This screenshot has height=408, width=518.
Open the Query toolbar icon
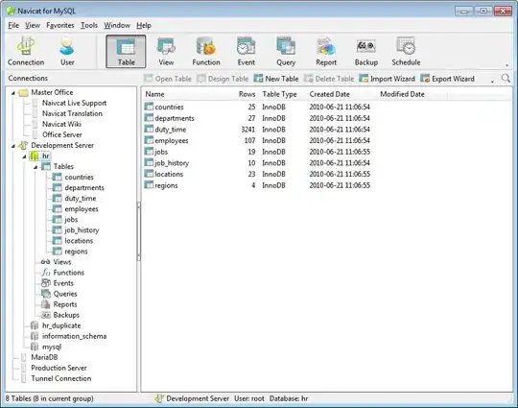point(286,51)
